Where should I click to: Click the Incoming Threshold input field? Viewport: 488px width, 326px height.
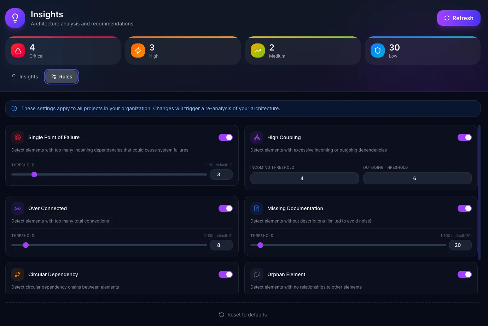tap(304, 178)
